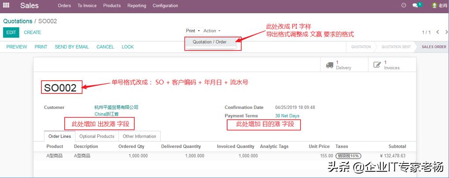Click SEND BY EMAIL button
Image resolution: width=449 pixels, height=178 pixels.
pos(72,47)
